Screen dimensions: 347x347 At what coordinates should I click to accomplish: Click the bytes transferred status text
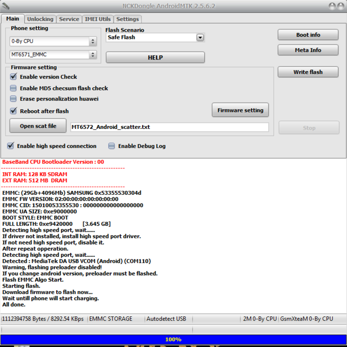pos(43,319)
